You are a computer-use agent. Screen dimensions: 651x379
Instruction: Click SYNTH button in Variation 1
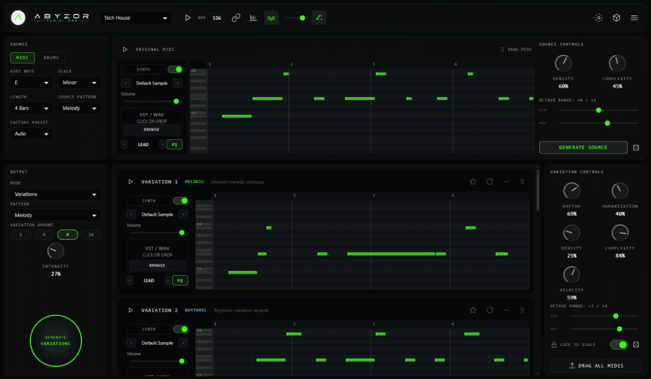[x=149, y=200]
